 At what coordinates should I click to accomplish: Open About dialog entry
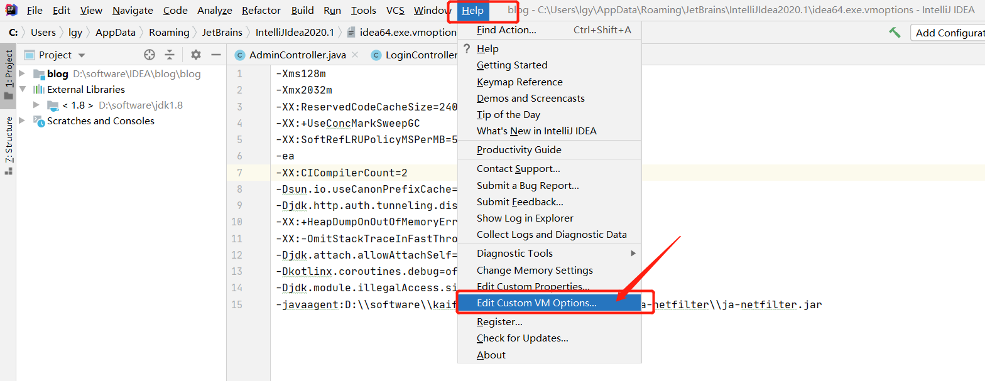coord(549,355)
